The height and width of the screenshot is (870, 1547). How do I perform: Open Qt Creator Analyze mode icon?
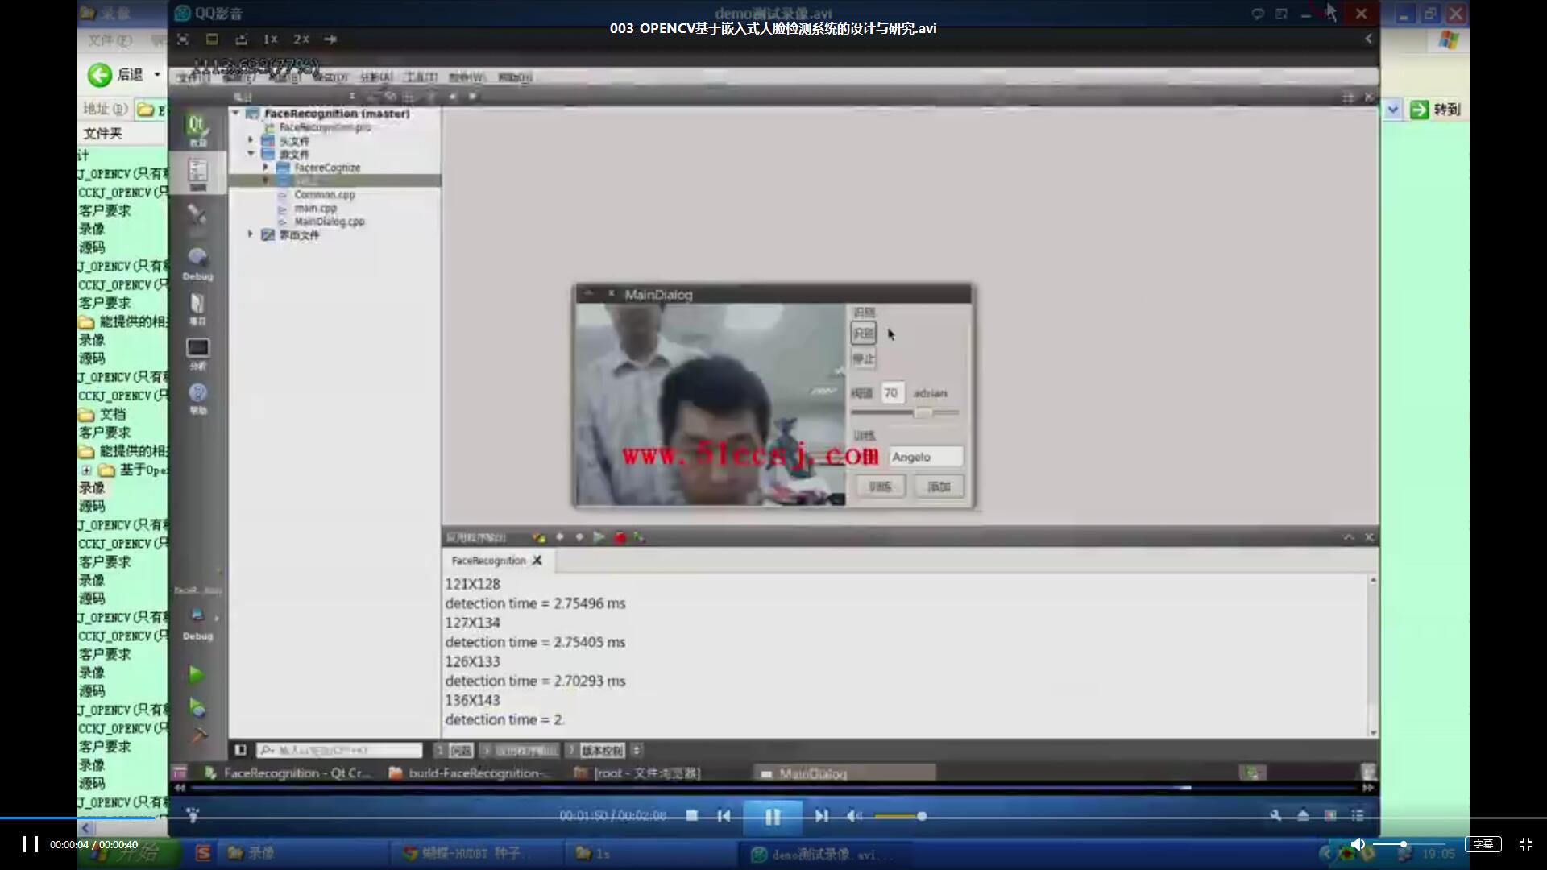coord(197,353)
